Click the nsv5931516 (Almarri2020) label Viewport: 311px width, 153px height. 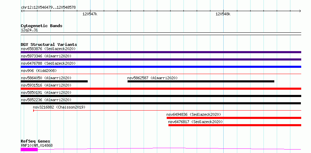pos(46,85)
